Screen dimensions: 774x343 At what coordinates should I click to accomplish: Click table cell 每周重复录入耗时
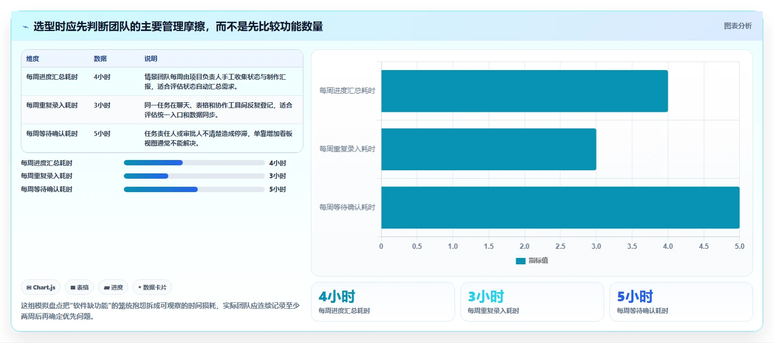coord(52,105)
